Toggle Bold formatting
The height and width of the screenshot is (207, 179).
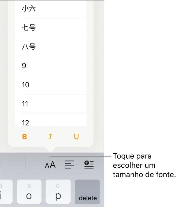(x=25, y=137)
